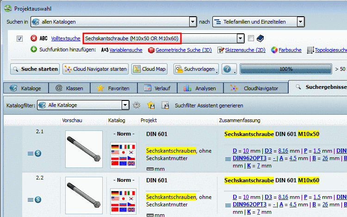The height and width of the screenshot is (217, 347).
Task: Switch to the Verlauf tab
Action: pos(157,88)
